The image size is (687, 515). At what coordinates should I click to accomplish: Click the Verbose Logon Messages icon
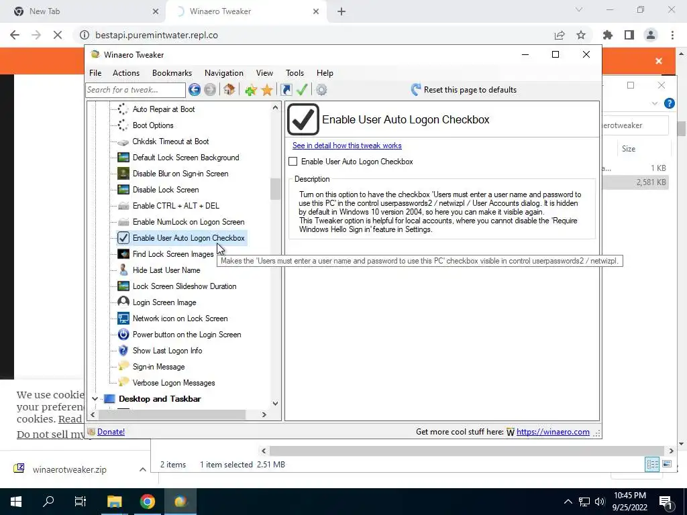tap(123, 382)
